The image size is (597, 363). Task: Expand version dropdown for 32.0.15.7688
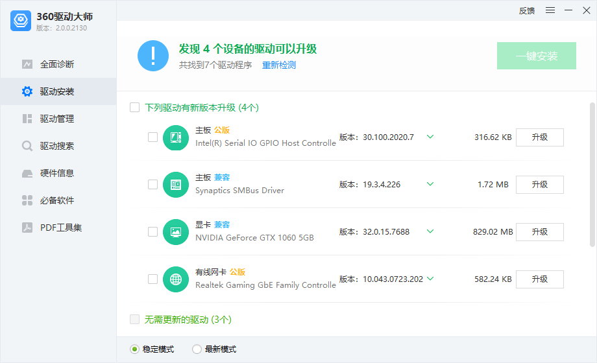pyautogui.click(x=430, y=231)
